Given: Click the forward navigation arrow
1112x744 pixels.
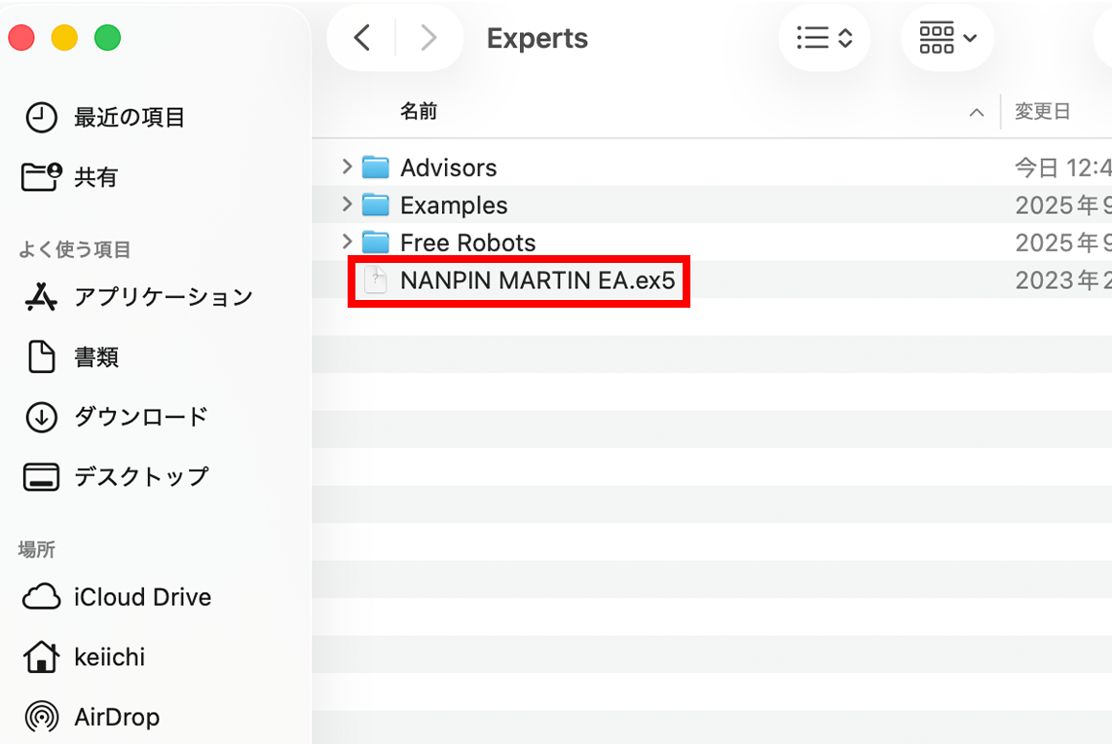Looking at the screenshot, I should click(427, 38).
